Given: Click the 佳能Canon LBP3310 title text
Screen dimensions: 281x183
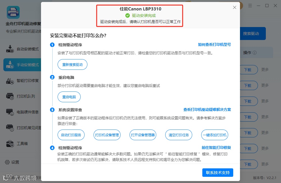Looking at the screenshot, I should pos(140,9).
